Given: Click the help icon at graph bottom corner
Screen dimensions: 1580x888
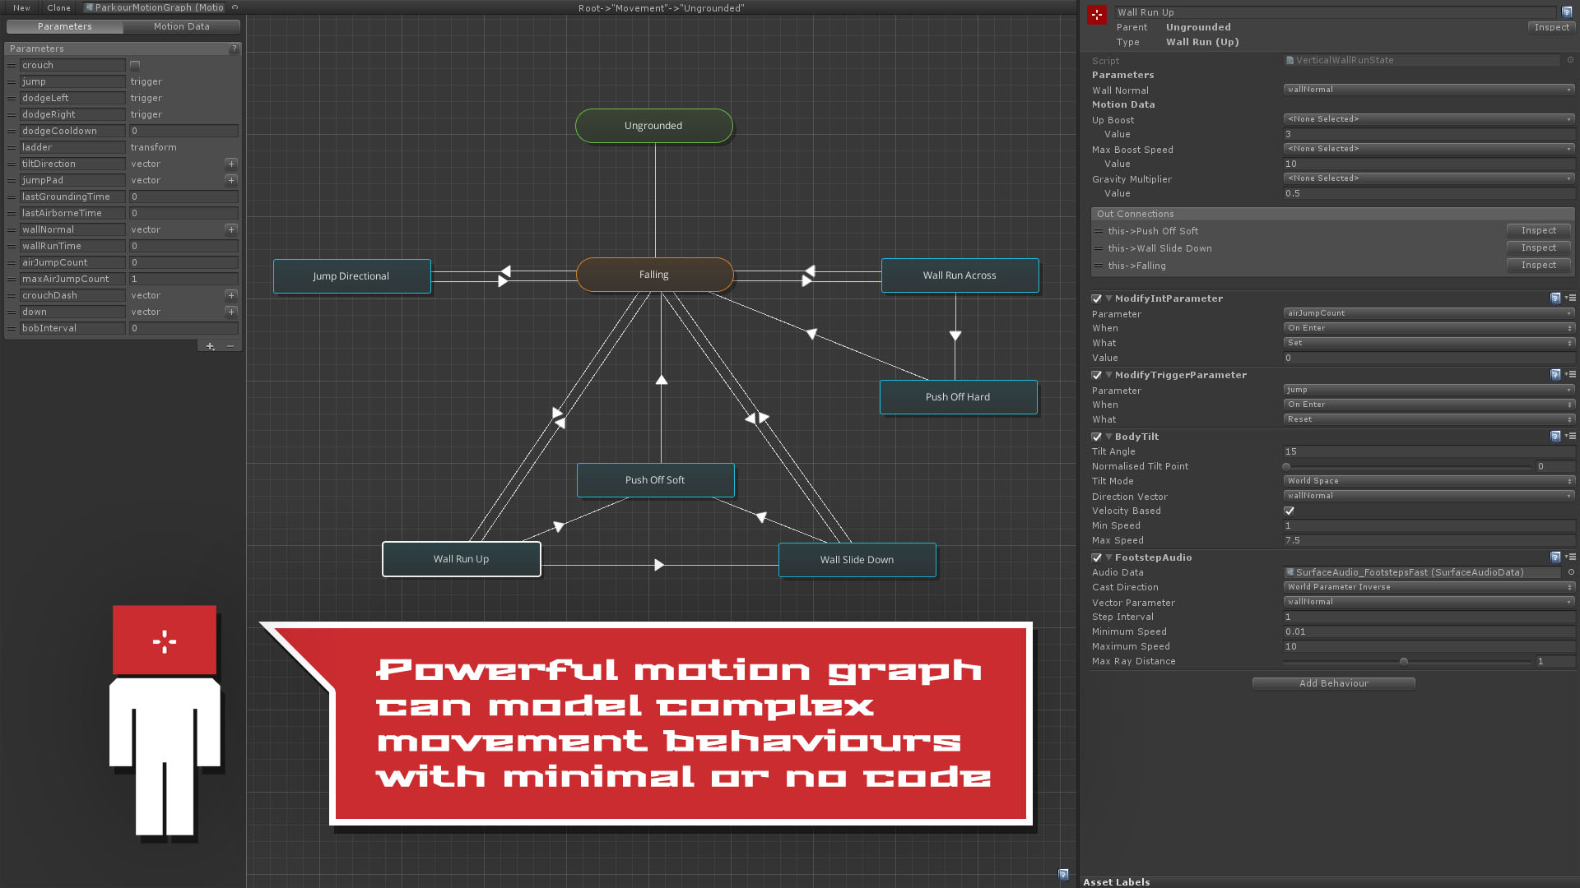Looking at the screenshot, I should (1063, 875).
